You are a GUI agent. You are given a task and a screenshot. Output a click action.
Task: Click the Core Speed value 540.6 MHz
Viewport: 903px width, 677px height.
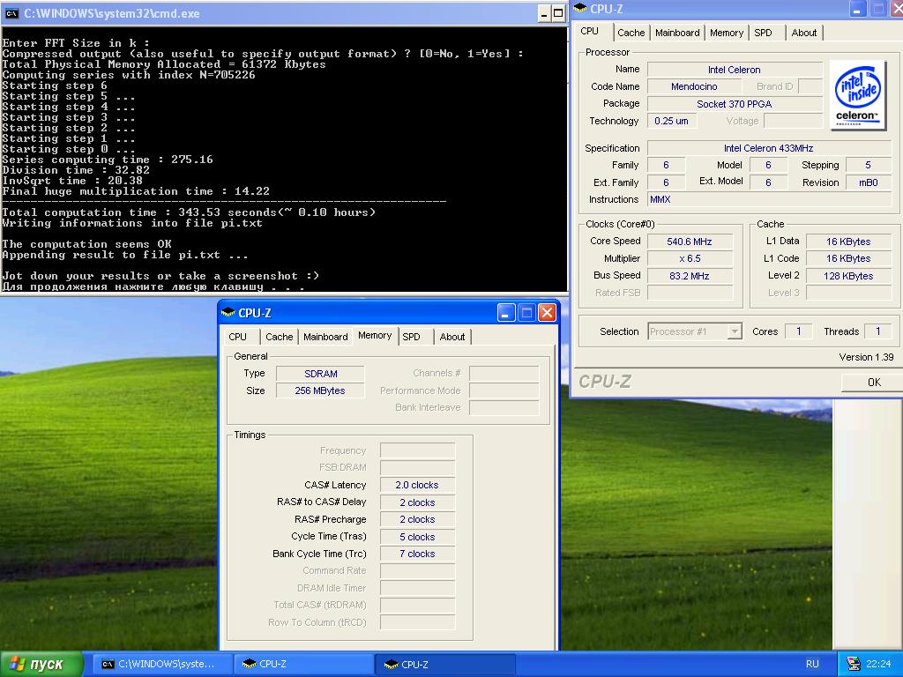(x=690, y=242)
